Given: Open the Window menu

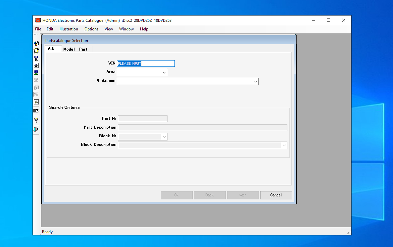Looking at the screenshot, I should click(x=126, y=29).
